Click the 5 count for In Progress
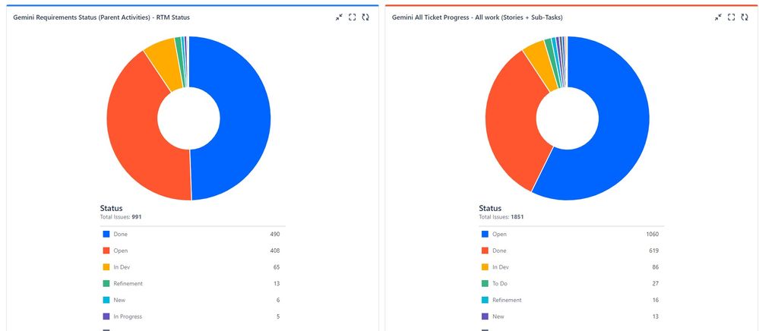 278,317
